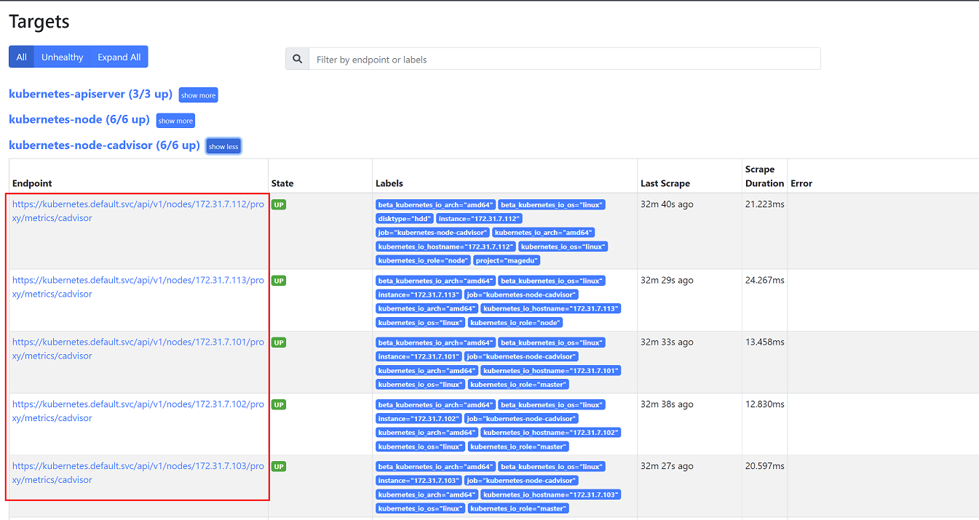Expand kubernetes-node with show more
The height and width of the screenshot is (520, 979).
(x=175, y=121)
